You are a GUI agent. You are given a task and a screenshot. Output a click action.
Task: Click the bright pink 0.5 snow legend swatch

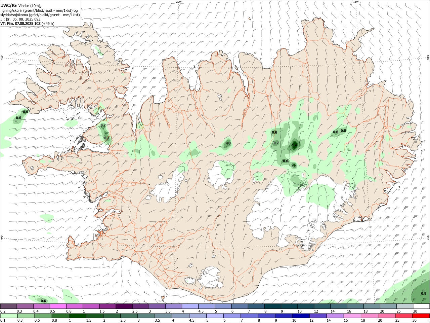[x=58, y=307]
